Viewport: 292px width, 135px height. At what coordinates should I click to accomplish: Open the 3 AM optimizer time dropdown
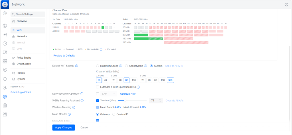click(109, 94)
